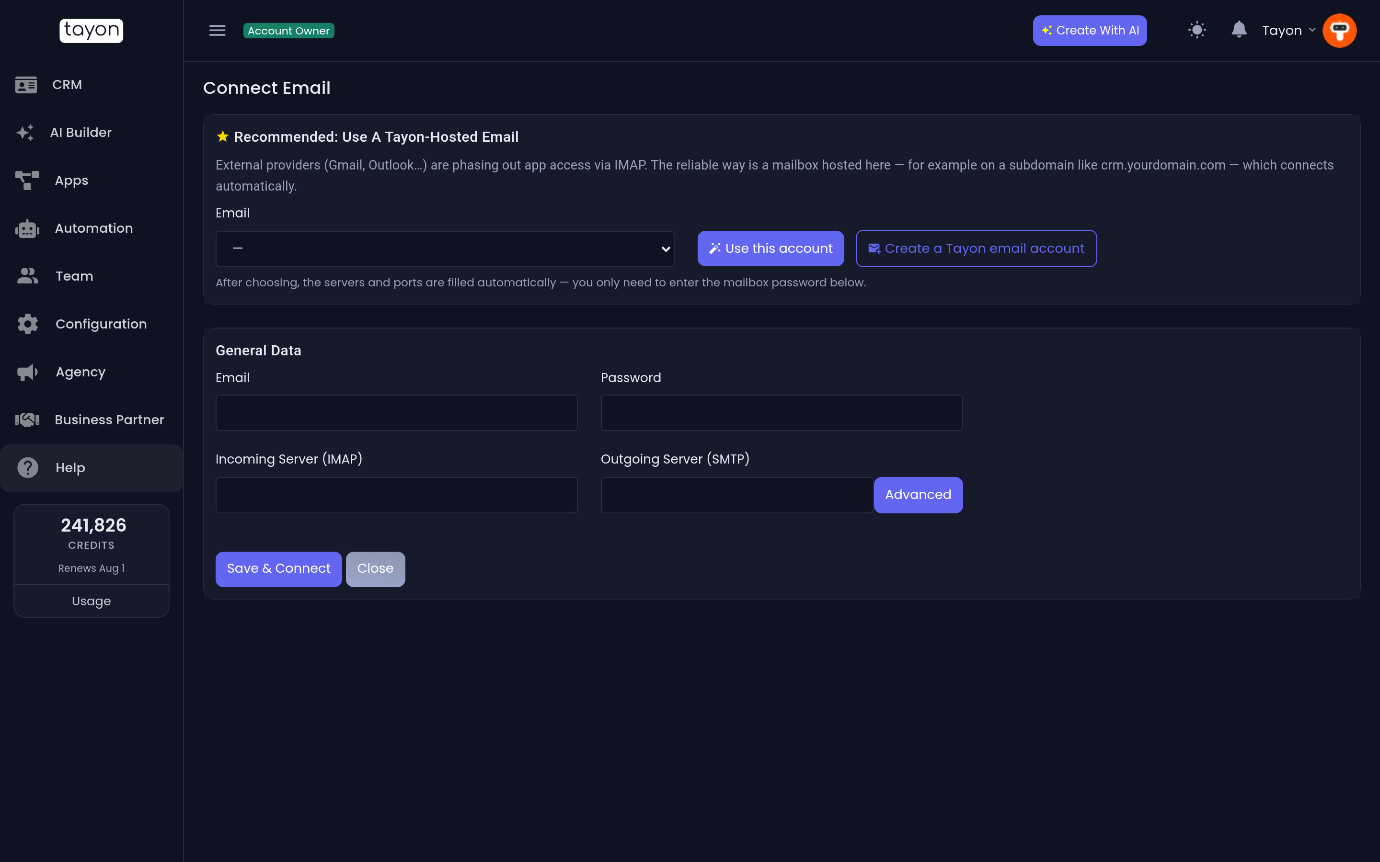Click the Automation robot icon
1380x862 pixels.
tap(27, 228)
